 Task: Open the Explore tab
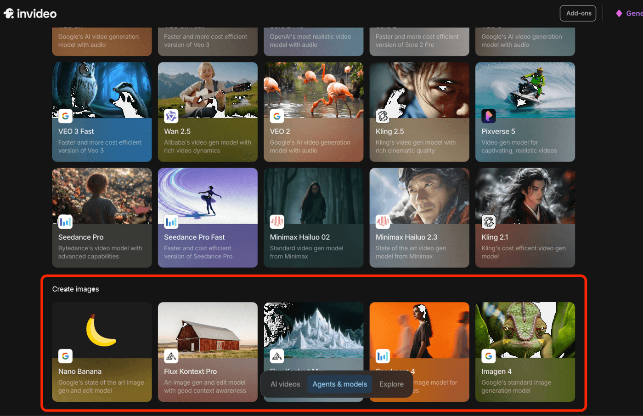tap(391, 384)
